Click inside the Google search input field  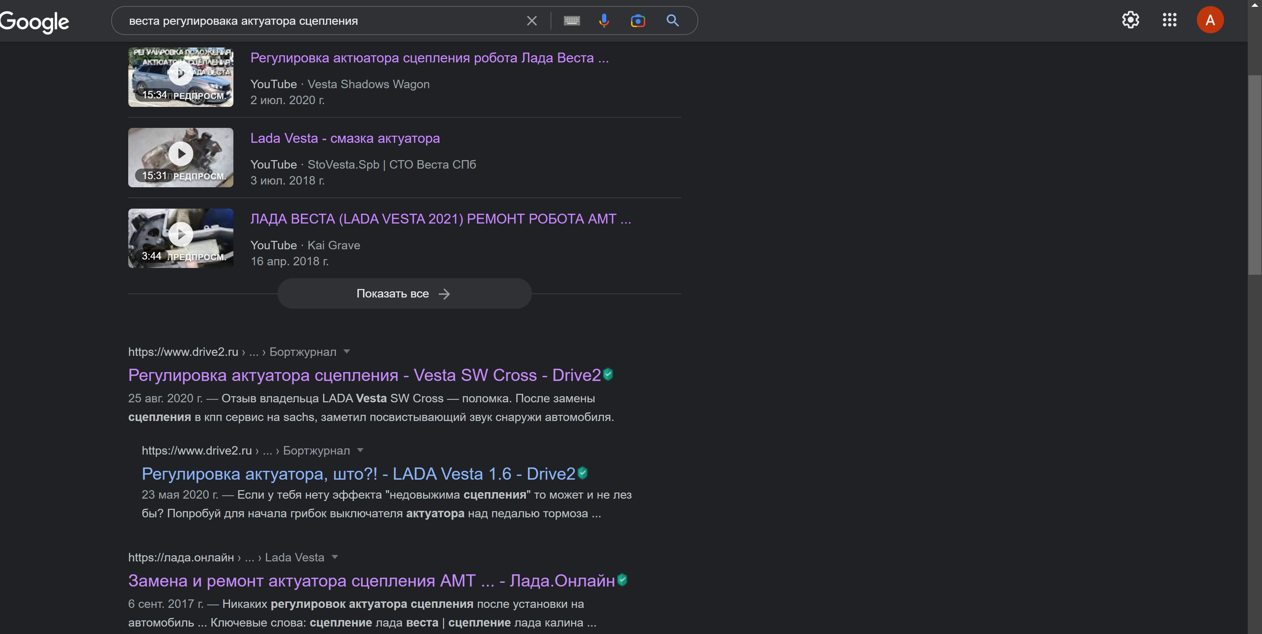tap(319, 21)
